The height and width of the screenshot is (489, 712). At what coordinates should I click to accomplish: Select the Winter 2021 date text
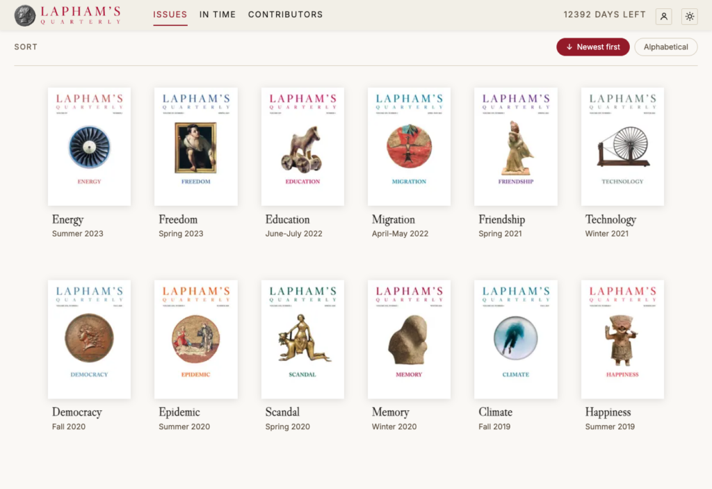[x=606, y=234]
